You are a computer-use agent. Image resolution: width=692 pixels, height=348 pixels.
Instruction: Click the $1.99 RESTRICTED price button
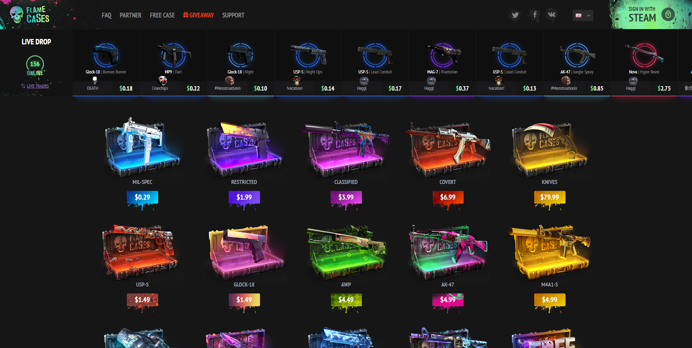coord(244,197)
